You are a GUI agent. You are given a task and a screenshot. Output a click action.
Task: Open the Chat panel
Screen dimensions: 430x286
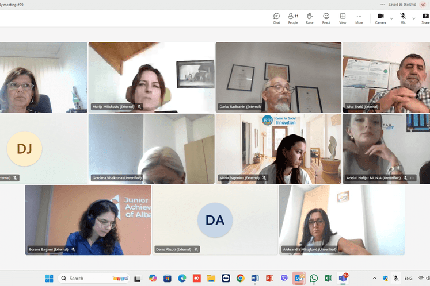pyautogui.click(x=276, y=18)
